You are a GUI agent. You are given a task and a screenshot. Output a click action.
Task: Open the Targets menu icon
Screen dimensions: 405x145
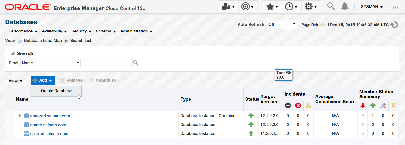click(248, 6)
